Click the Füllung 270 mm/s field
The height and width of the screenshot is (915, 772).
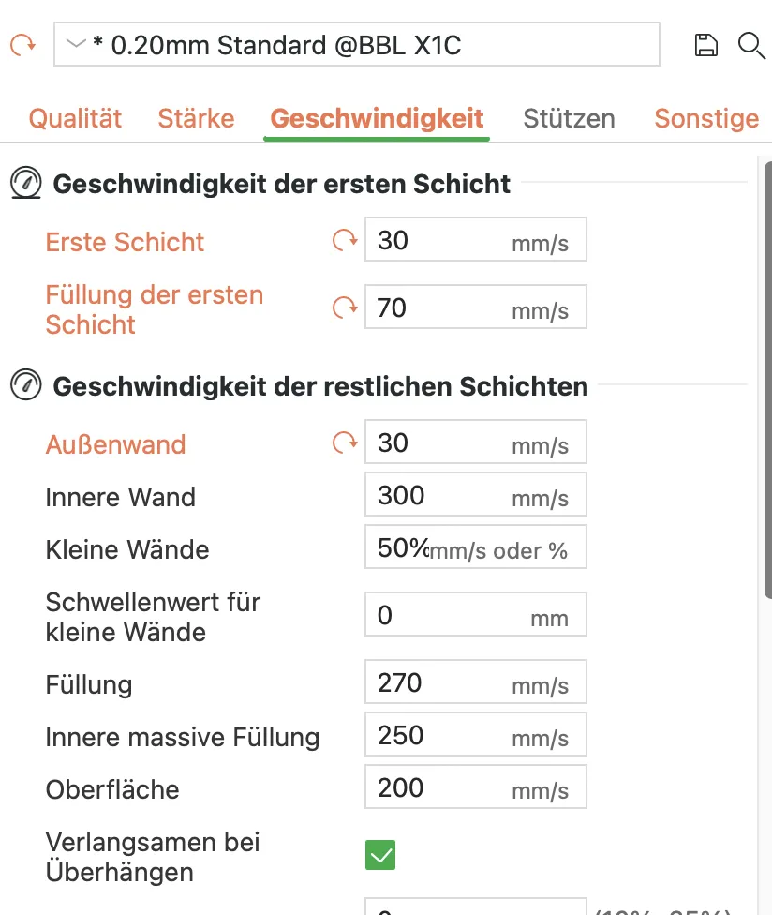point(476,682)
